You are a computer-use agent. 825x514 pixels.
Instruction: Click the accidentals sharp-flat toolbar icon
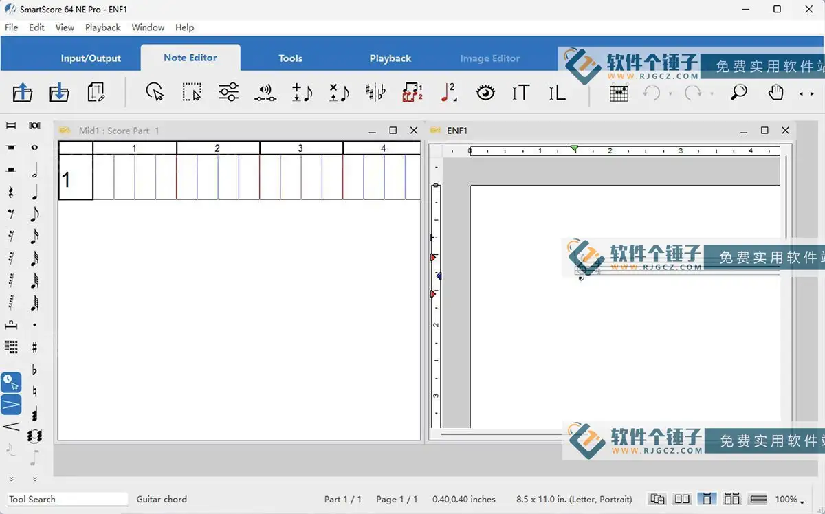pyautogui.click(x=375, y=92)
